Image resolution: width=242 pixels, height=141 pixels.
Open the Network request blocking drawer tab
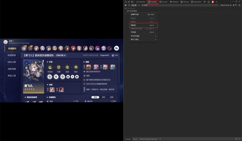pos(148,139)
